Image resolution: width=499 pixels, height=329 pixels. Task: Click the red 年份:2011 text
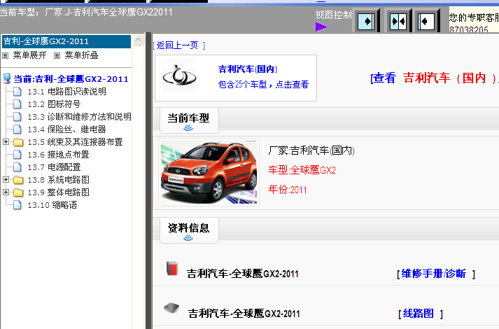click(288, 190)
